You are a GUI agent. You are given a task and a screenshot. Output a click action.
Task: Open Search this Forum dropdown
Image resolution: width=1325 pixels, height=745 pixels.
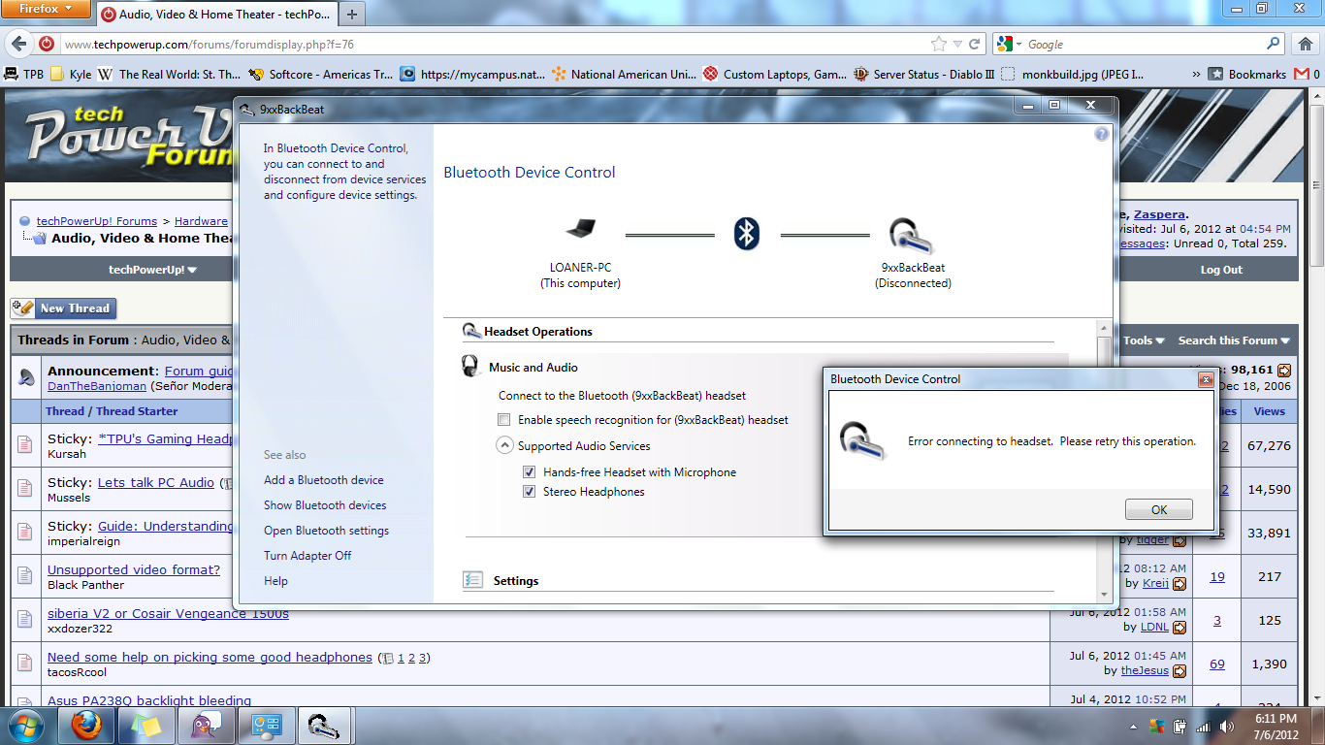1234,340
